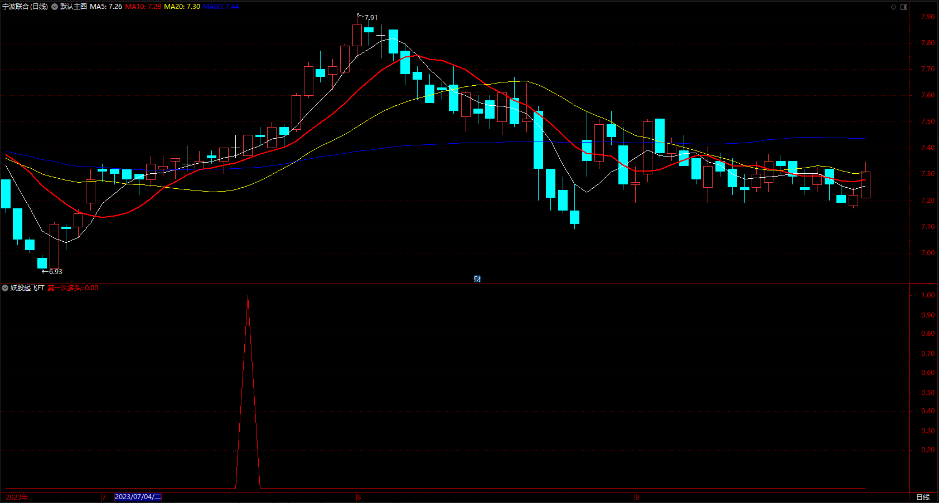Click the 6.93 low price label

[x=56, y=272]
